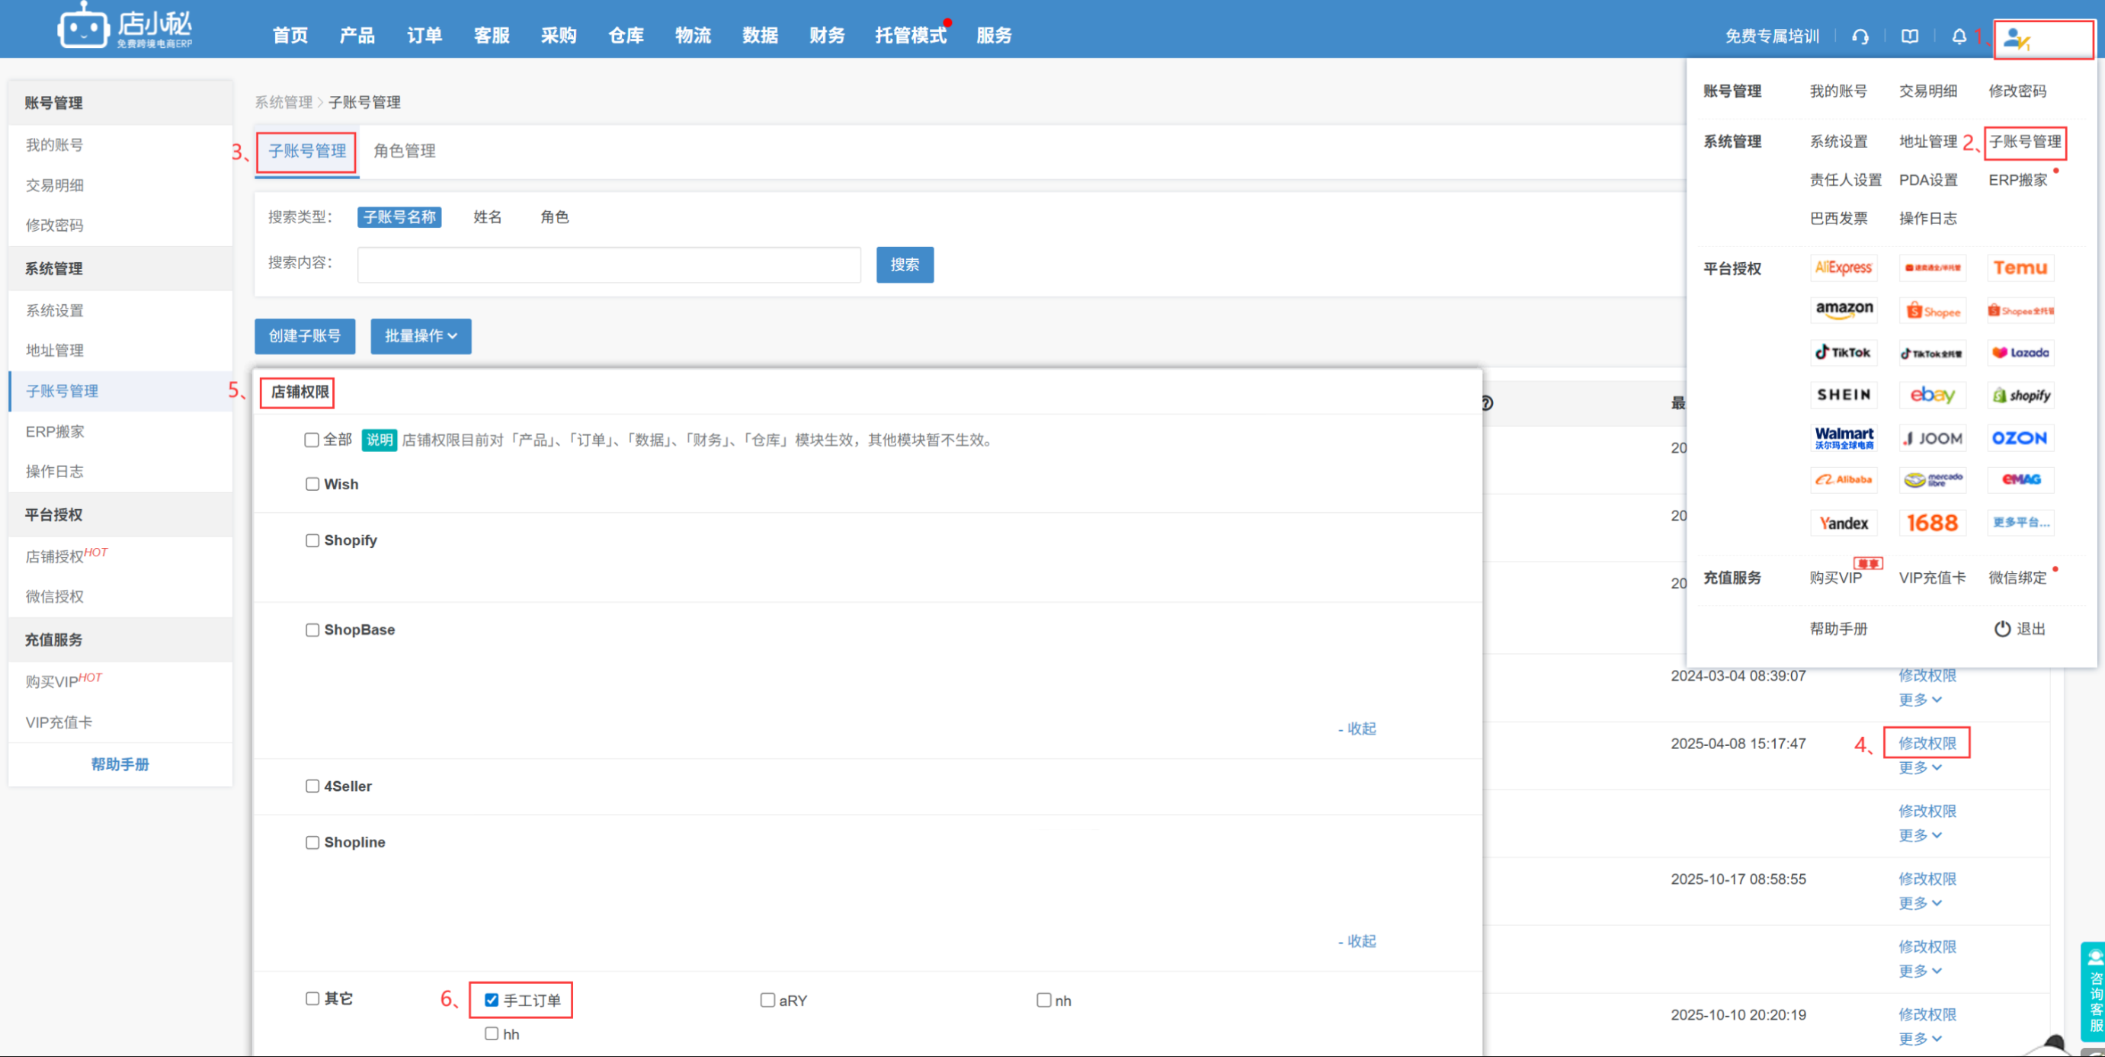The image size is (2105, 1057).
Task: Click the book manual icon in header
Action: pyautogui.click(x=1910, y=37)
